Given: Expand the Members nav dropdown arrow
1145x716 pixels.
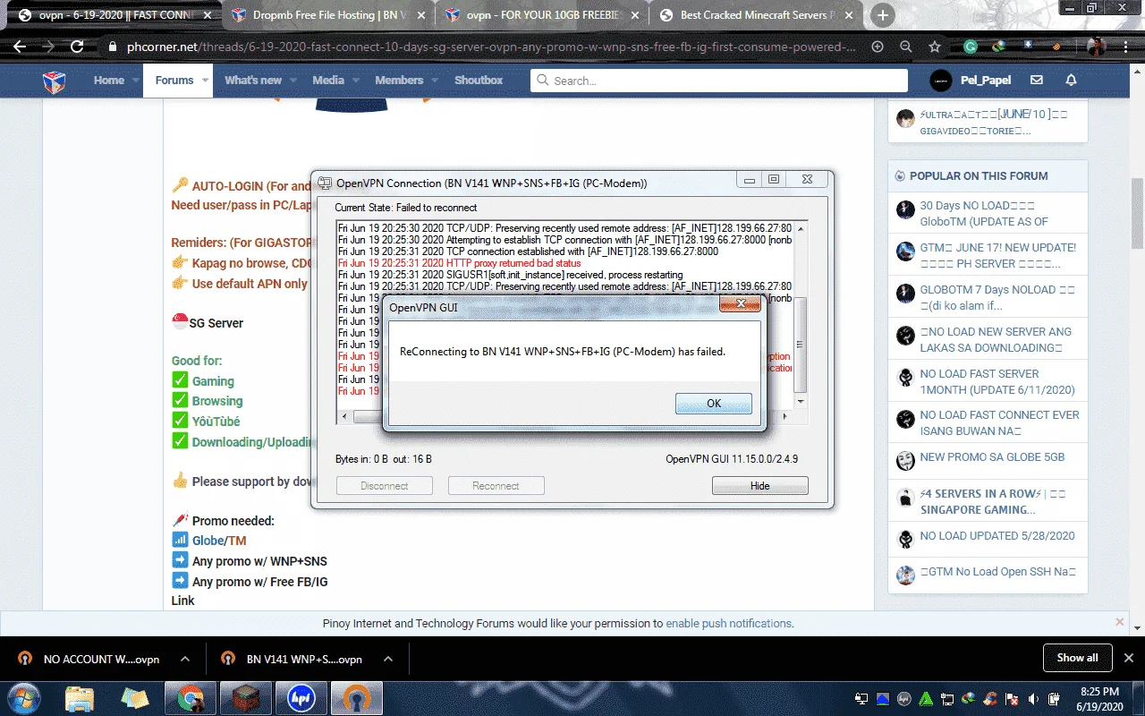Looking at the screenshot, I should pyautogui.click(x=435, y=81).
